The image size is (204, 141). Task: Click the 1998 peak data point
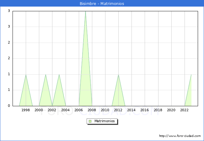point(26,75)
